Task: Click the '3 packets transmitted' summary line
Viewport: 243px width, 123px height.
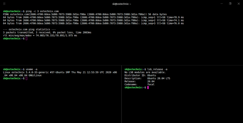Action: point(47,32)
